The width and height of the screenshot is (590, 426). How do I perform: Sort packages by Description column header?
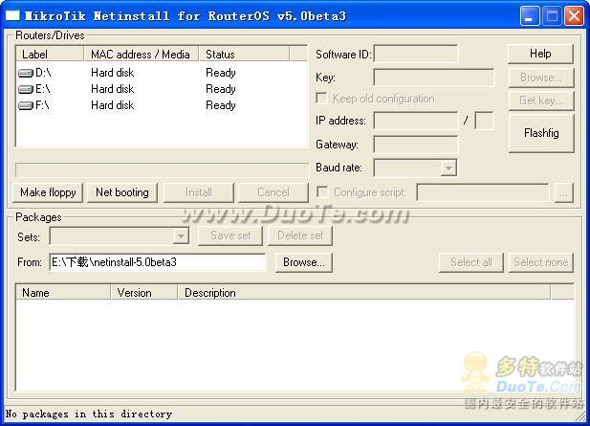364,293
